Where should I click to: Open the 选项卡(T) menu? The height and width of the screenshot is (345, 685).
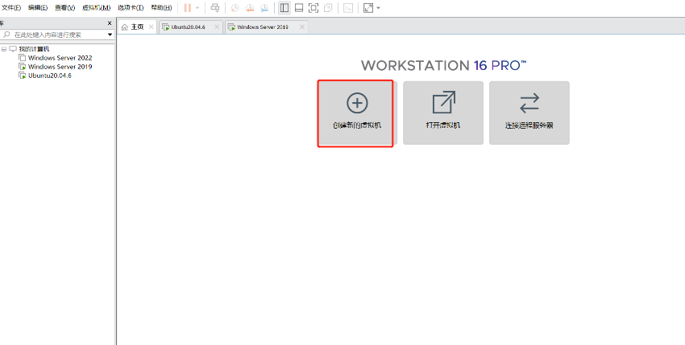pos(131,8)
